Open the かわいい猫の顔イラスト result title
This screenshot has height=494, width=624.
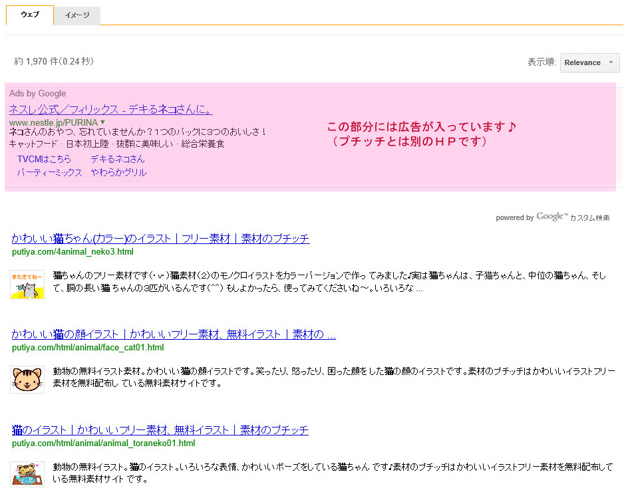pyautogui.click(x=174, y=334)
